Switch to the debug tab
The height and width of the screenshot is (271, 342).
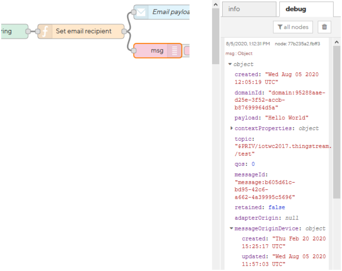tap(306, 9)
